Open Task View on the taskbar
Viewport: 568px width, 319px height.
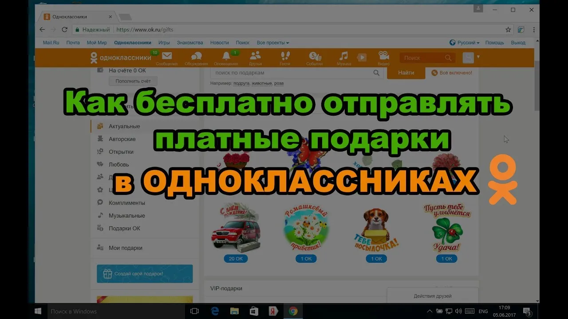tap(194, 311)
